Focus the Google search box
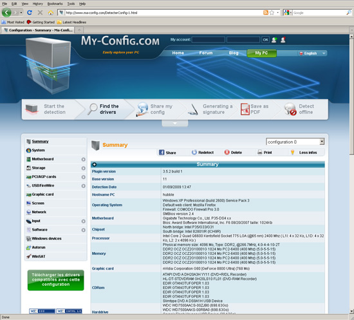The image size is (354, 320). coord(319,13)
